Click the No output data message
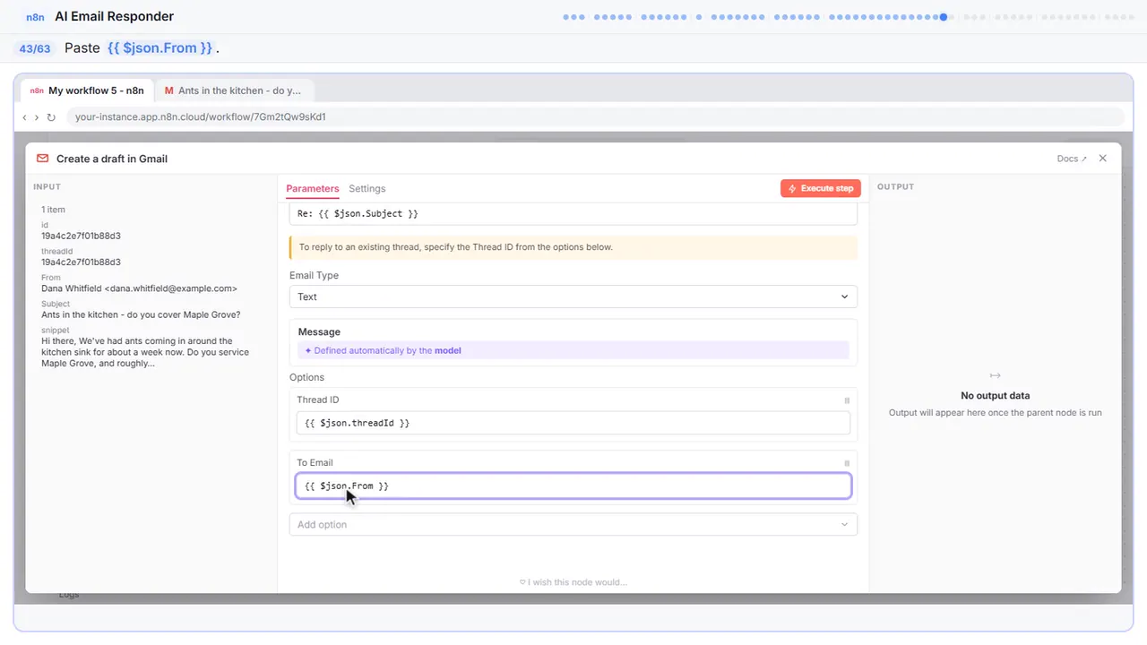 [995, 395]
